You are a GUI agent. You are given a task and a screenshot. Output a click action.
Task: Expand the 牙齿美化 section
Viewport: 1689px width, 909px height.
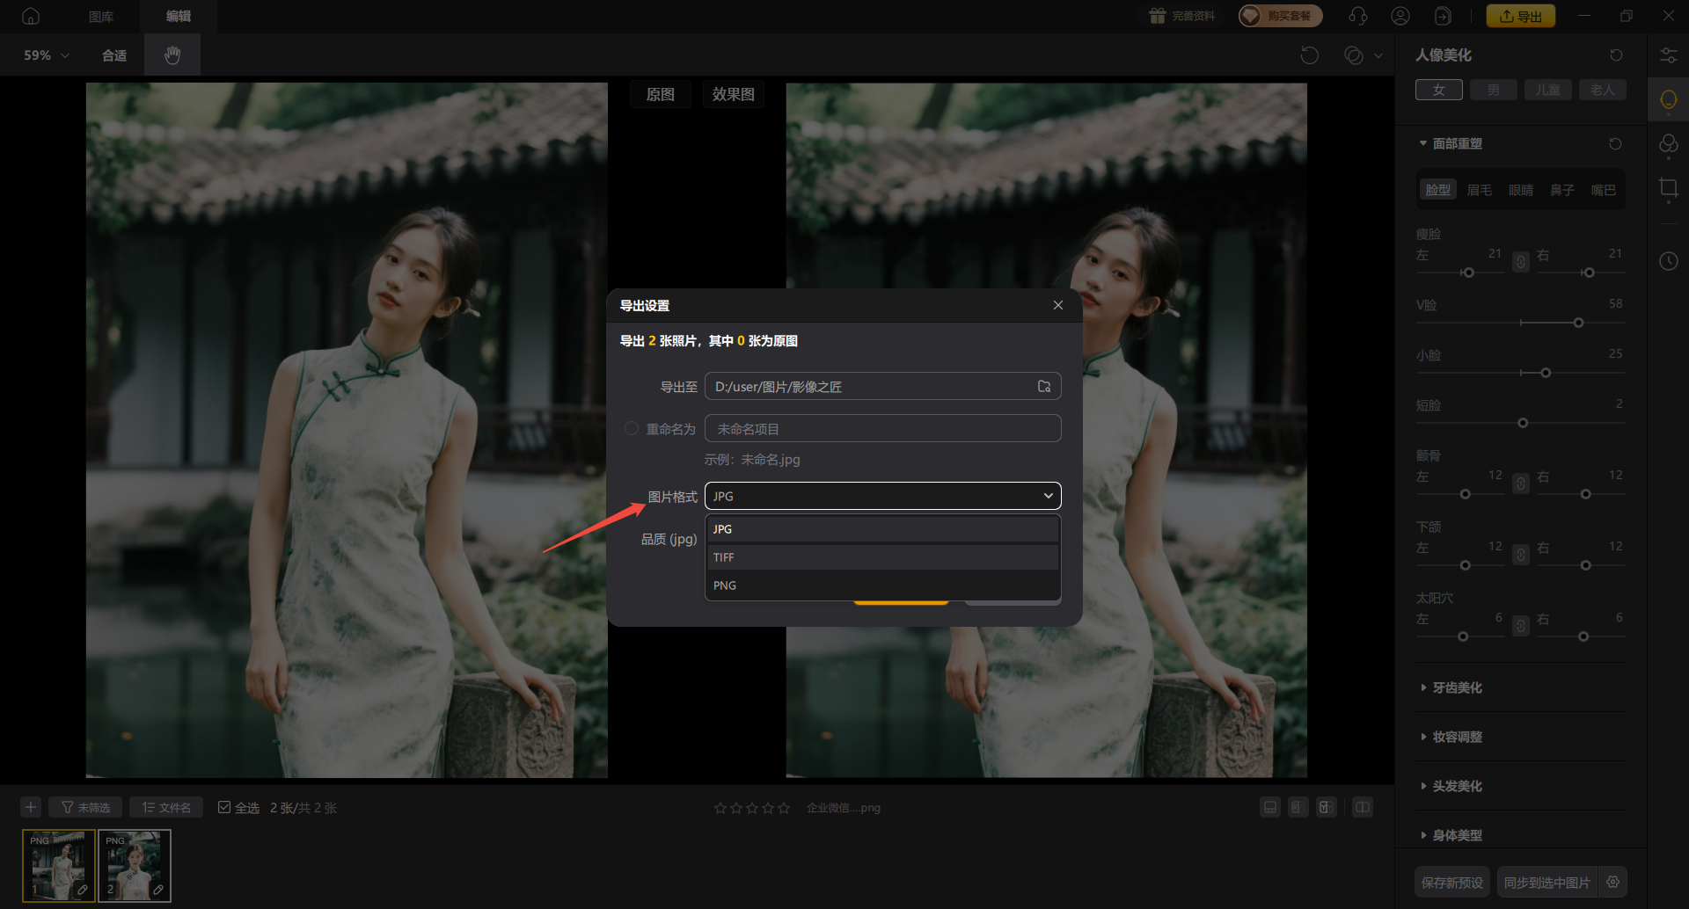click(x=1457, y=687)
